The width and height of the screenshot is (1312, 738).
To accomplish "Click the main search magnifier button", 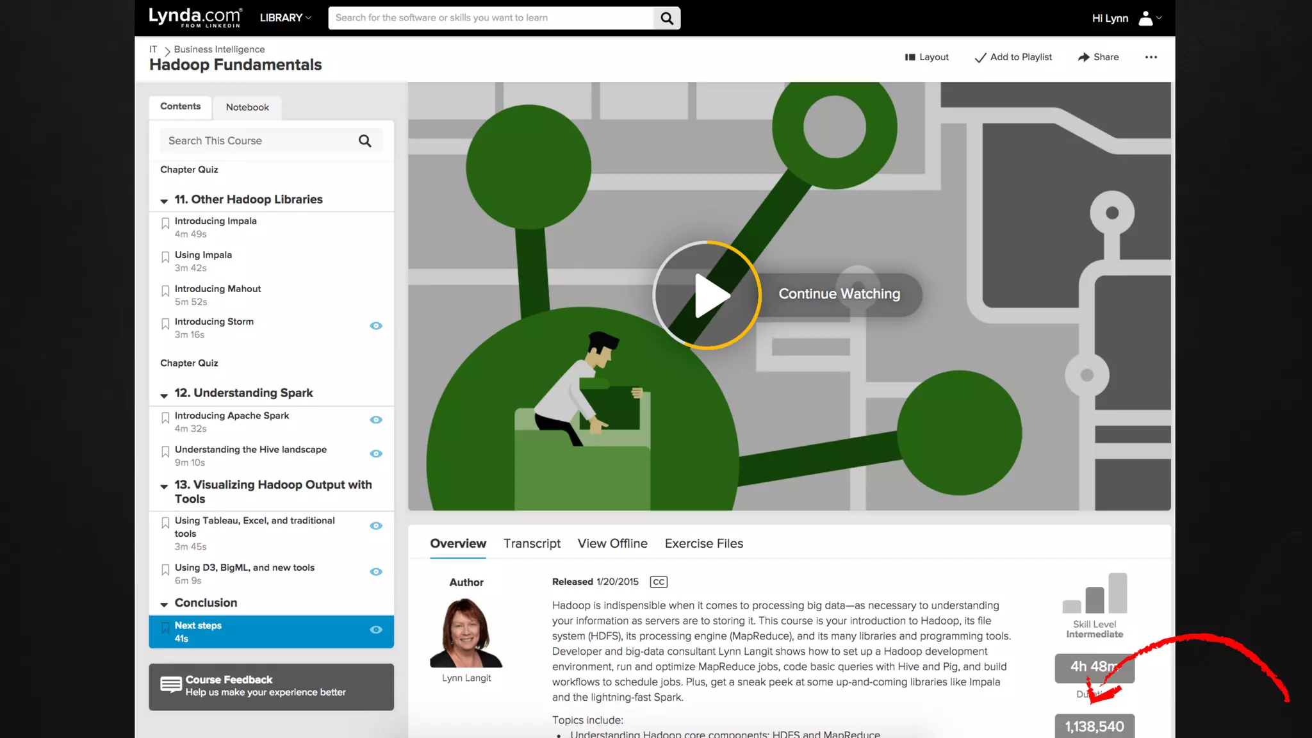I will (667, 18).
